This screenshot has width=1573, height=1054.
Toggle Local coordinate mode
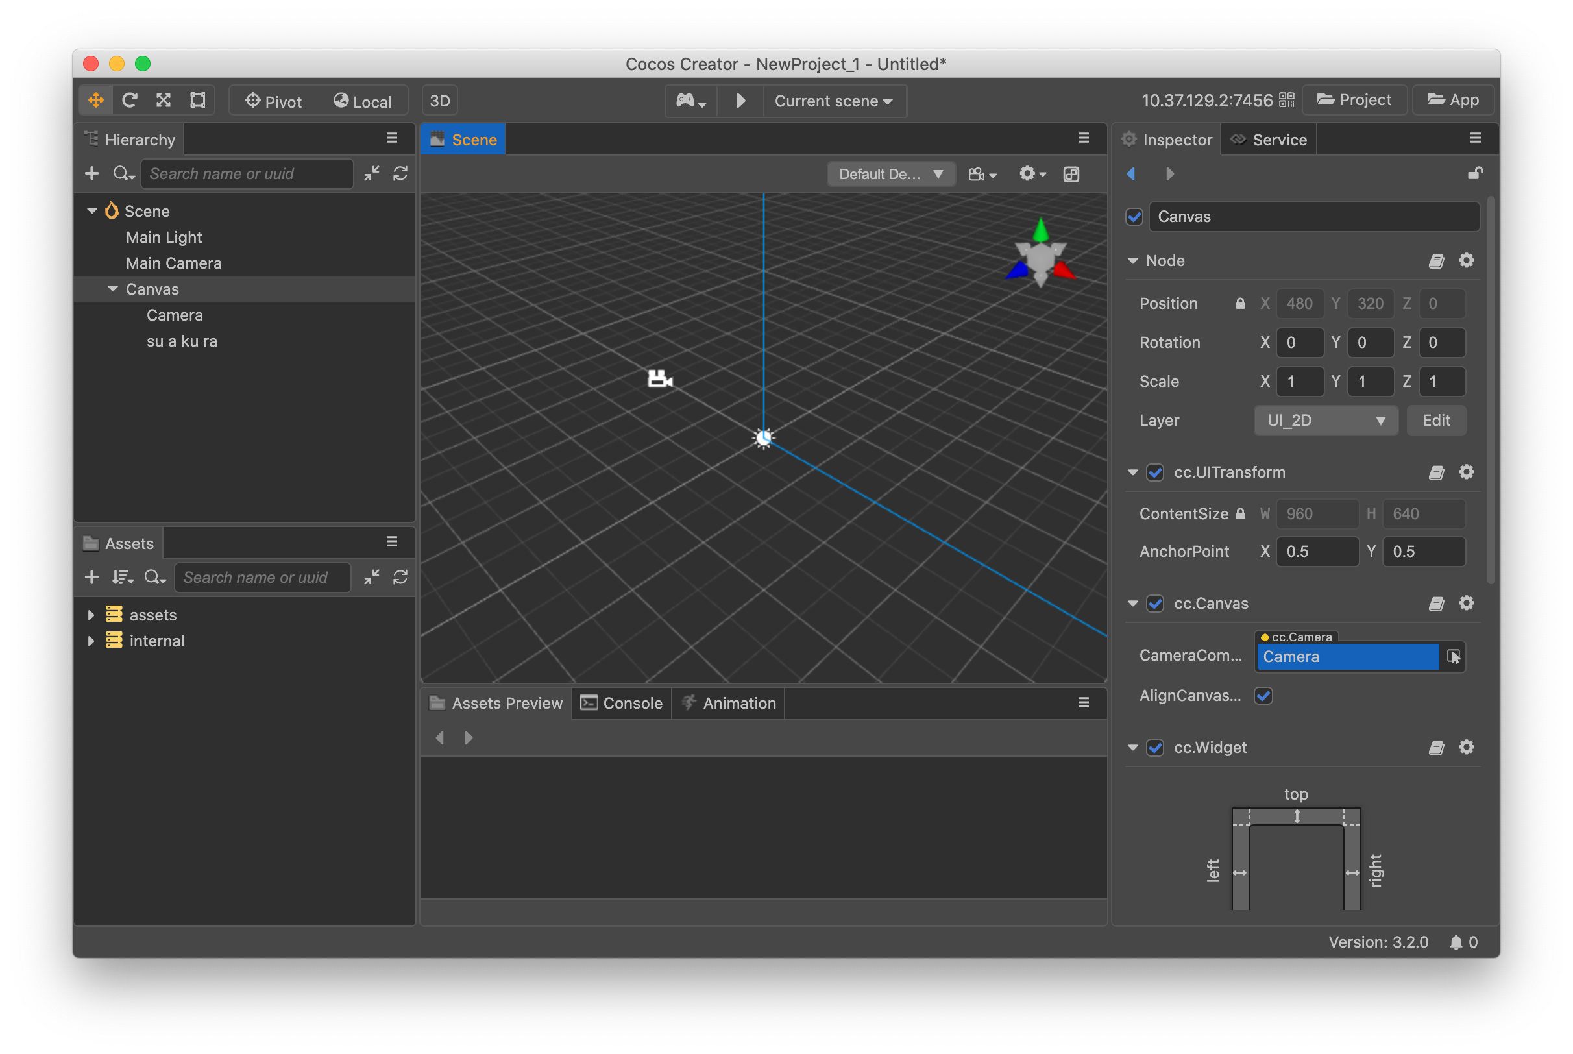click(x=363, y=101)
